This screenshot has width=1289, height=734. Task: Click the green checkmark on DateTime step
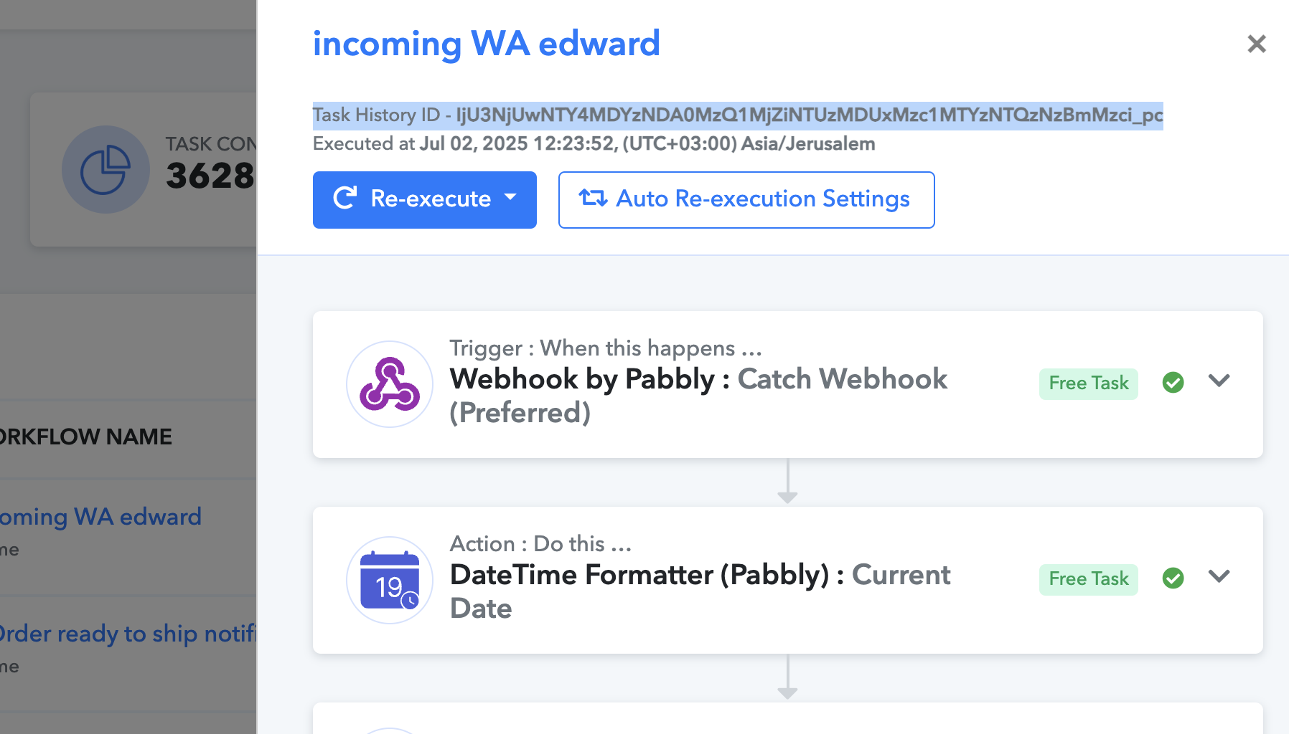coord(1173,578)
